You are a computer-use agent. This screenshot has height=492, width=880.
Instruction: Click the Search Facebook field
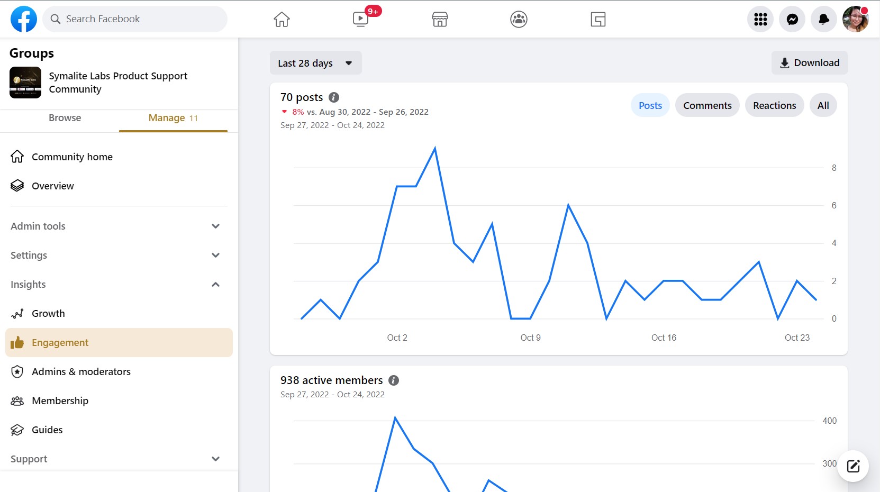(x=135, y=19)
